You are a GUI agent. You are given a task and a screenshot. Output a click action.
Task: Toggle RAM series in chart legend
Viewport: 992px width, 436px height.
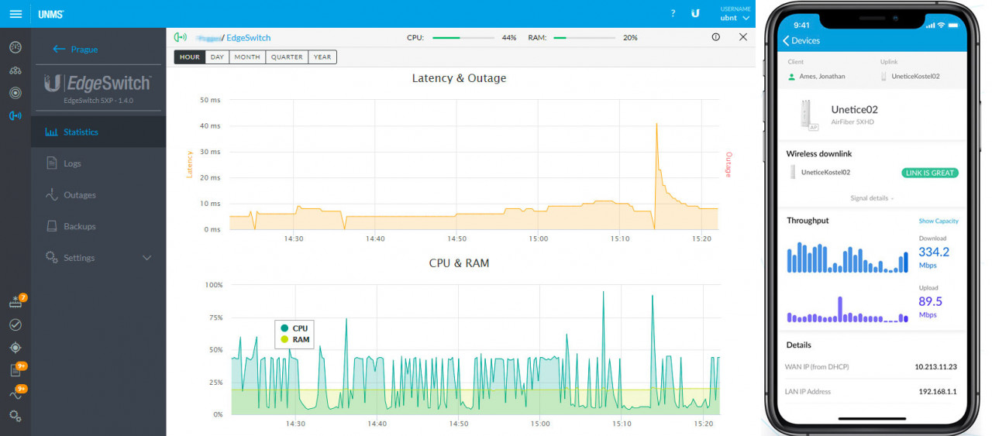coord(294,339)
